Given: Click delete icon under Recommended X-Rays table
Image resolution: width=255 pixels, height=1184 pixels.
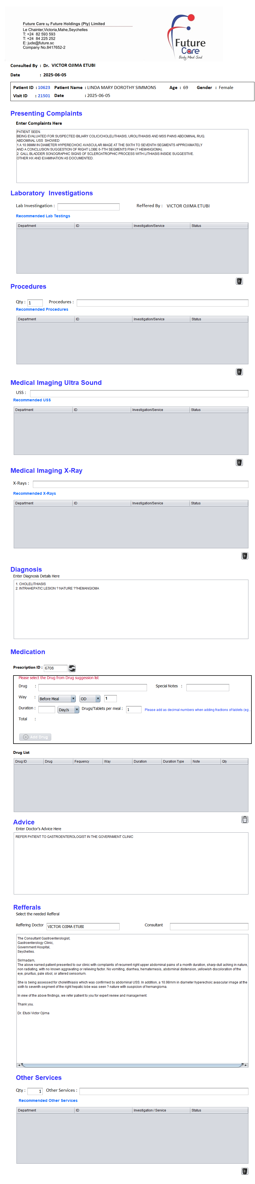Looking at the screenshot, I should click(x=245, y=555).
